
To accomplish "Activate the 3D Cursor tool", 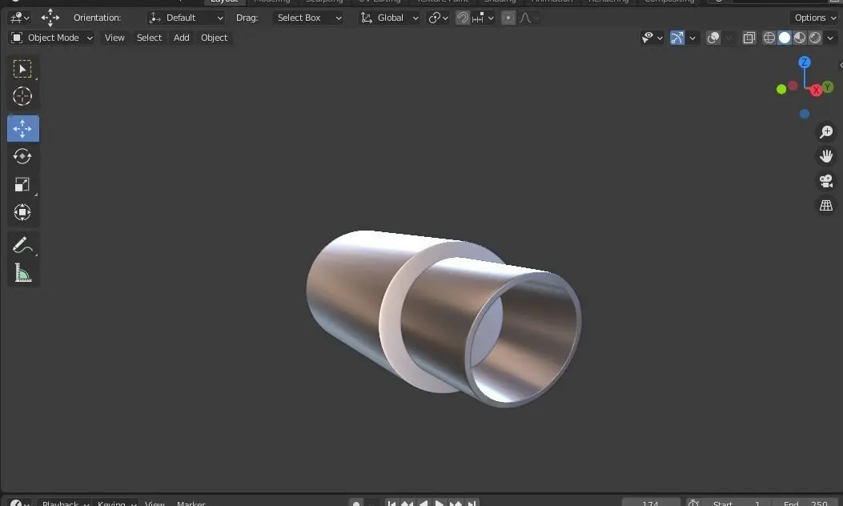I will pyautogui.click(x=22, y=96).
